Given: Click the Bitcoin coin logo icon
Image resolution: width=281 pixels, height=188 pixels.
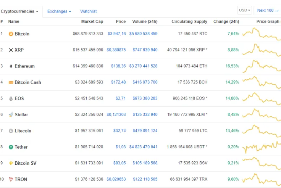Looking at the screenshot, I should (11, 34).
